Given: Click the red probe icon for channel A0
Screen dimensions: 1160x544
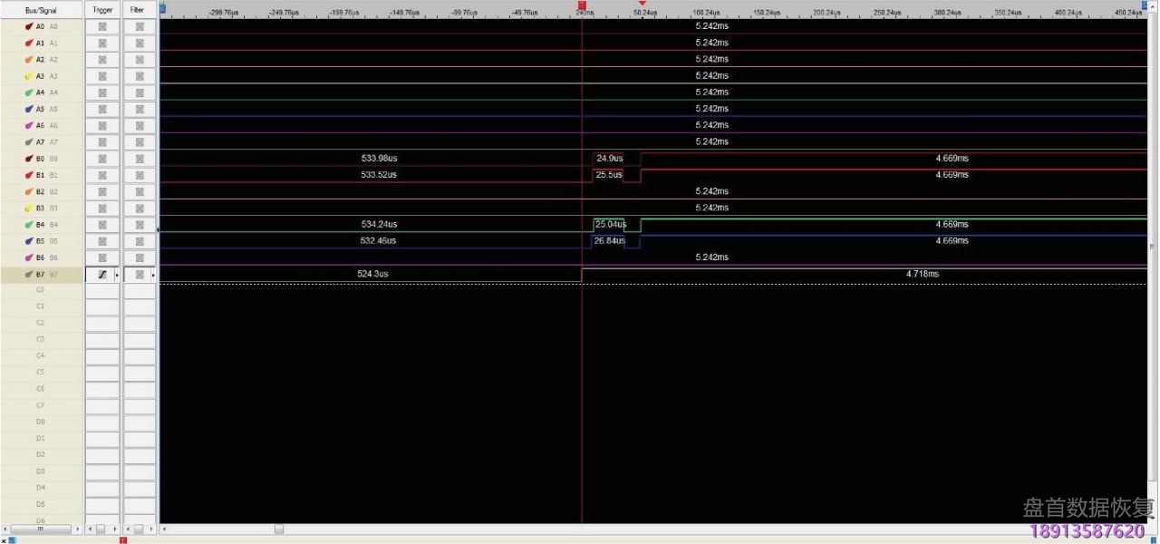Looking at the screenshot, I should 30,26.
